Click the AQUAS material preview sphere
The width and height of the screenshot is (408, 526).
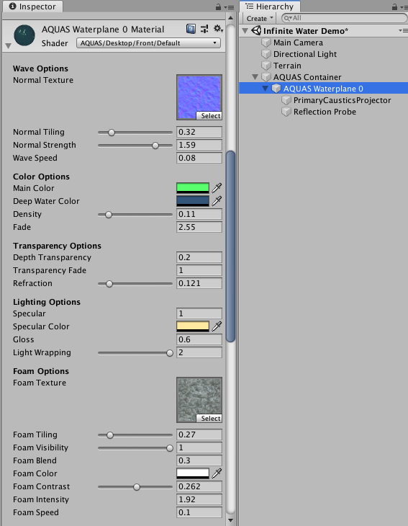coord(24,35)
